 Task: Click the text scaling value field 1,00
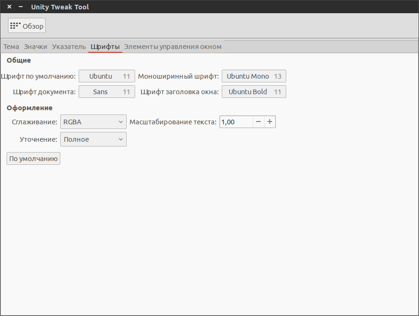pos(236,122)
